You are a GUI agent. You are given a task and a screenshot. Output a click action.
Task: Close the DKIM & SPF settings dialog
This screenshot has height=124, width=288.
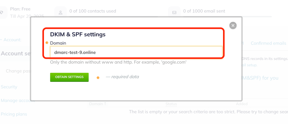233,26
